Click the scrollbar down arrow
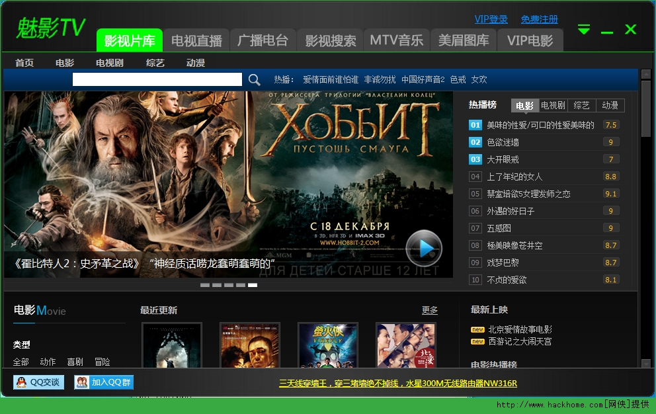Screen dimensions: 656x414 click(x=646, y=363)
